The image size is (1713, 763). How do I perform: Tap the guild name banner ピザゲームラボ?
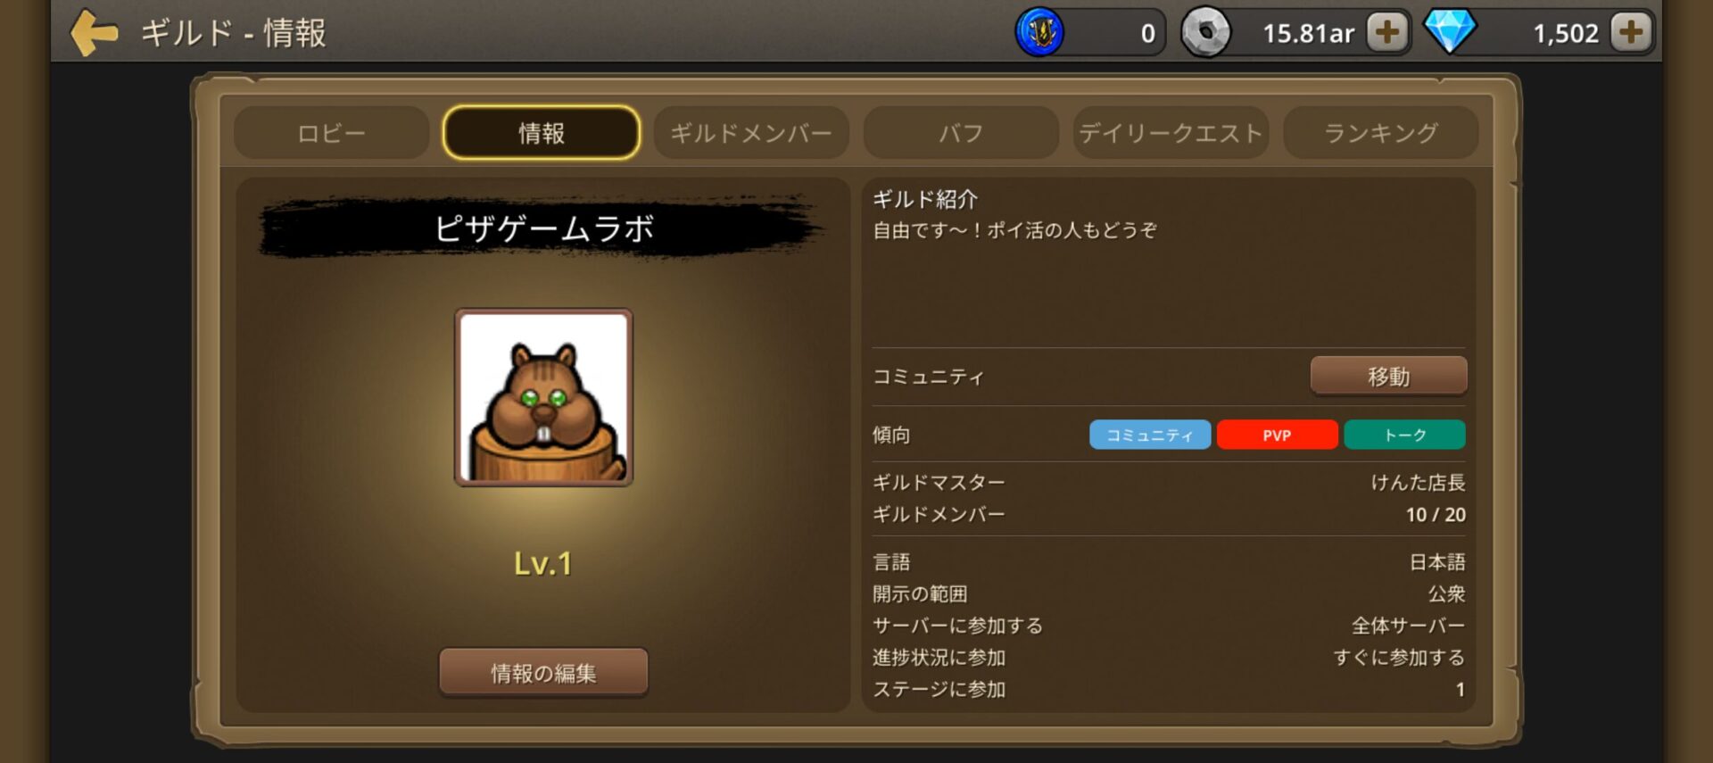(543, 228)
